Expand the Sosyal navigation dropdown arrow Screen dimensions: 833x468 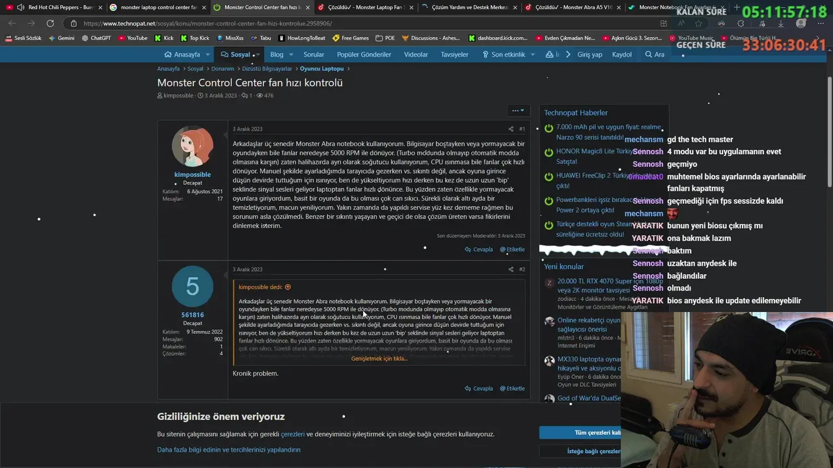click(257, 55)
